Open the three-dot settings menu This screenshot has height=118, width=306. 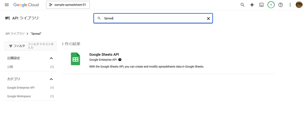pos(290,5)
